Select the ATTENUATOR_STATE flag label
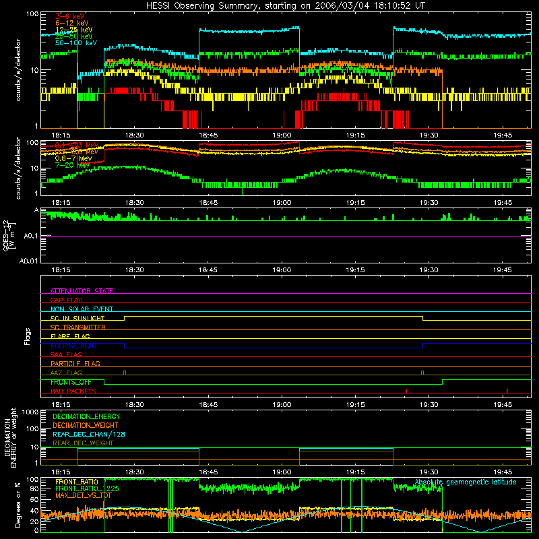Viewport: 539px width, 539px height. coord(82,291)
